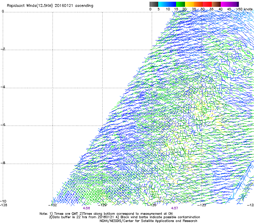Click the purple '4:58' time label
Viewport: 254px width, 223px height.
tap(86, 208)
